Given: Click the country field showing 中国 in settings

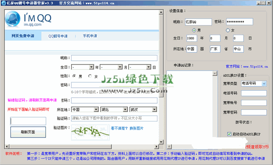Looking at the screenshot, I should (192, 49).
